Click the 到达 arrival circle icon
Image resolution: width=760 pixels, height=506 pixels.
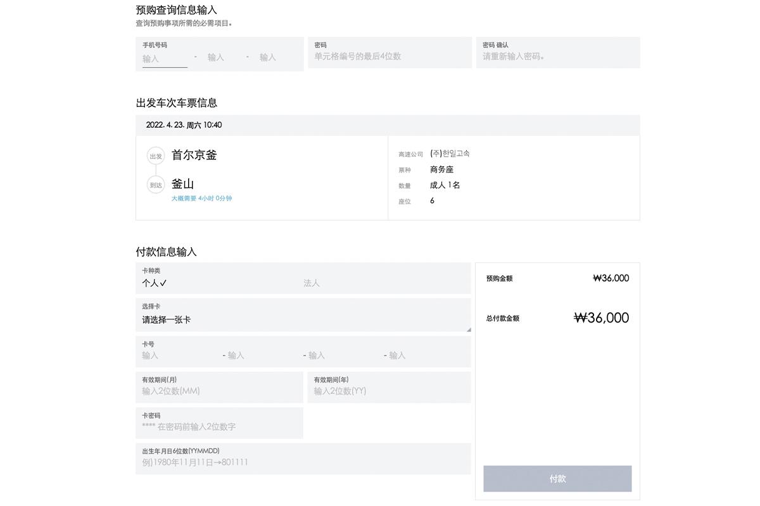(156, 185)
